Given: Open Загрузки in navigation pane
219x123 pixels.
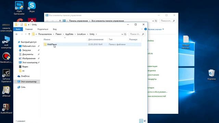Looking at the screenshot, I should [x=27, y=50].
